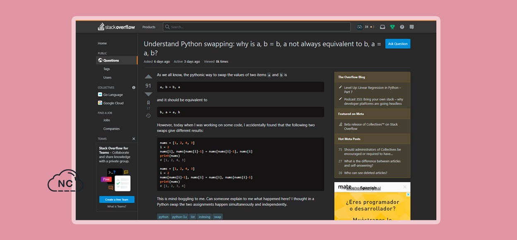Select Questions in left sidebar
517x240 pixels.
point(117,60)
